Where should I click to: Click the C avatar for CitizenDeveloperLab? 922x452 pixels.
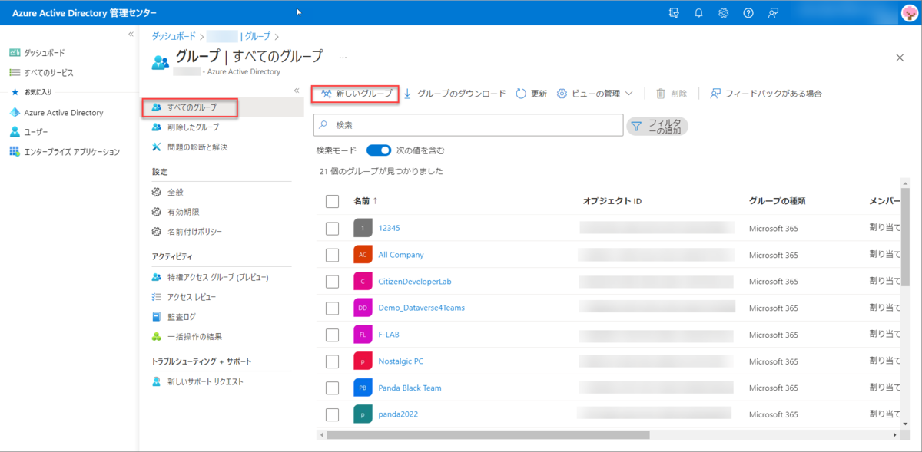pyautogui.click(x=363, y=281)
